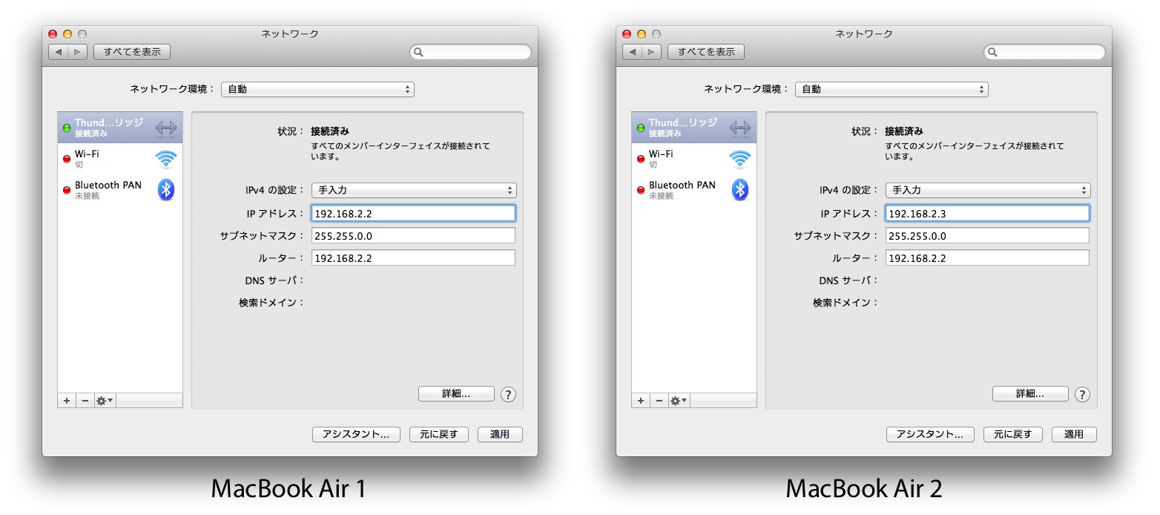Viewport: 1160px width, 515px height.
Task: Select Thund...リッジ service row in MacBook Air 2
Action: 694,128
